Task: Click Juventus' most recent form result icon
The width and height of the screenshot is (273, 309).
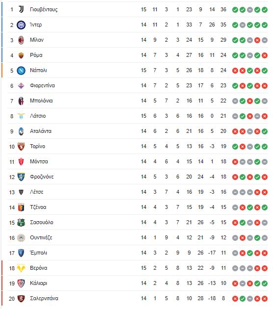Action: tap(265, 10)
